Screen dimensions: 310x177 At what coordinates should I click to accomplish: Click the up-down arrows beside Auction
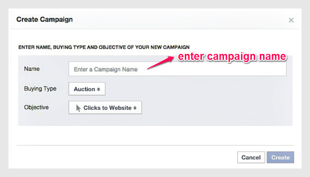click(x=98, y=89)
